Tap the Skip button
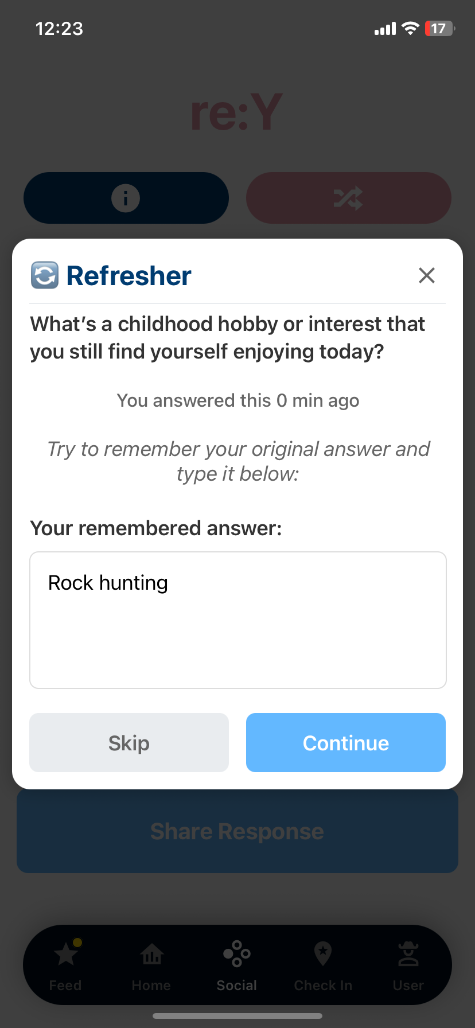Viewport: 475px width, 1028px height. tap(129, 742)
